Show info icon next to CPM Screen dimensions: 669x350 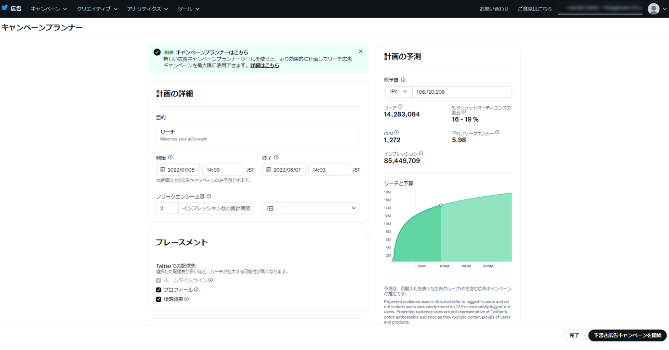click(396, 133)
